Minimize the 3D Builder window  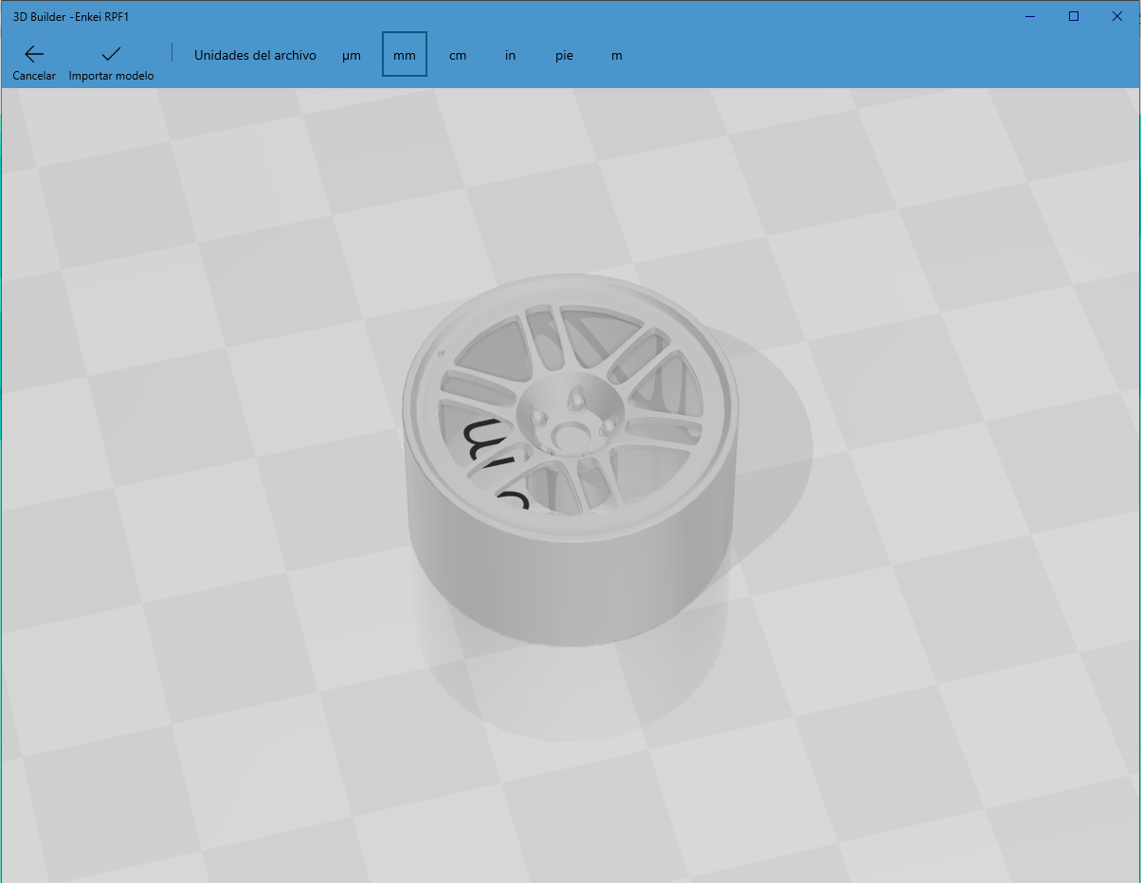(1030, 16)
